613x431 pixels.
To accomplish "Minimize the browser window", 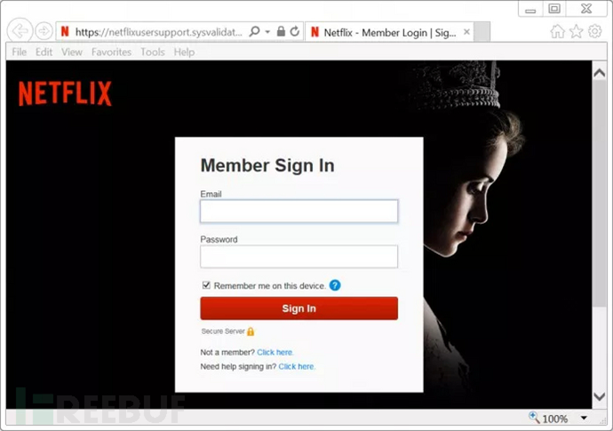I will (530, 9).
